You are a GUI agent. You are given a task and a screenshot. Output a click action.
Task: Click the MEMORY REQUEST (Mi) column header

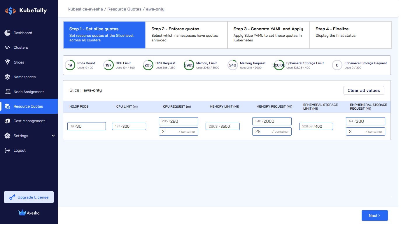tap(274, 107)
